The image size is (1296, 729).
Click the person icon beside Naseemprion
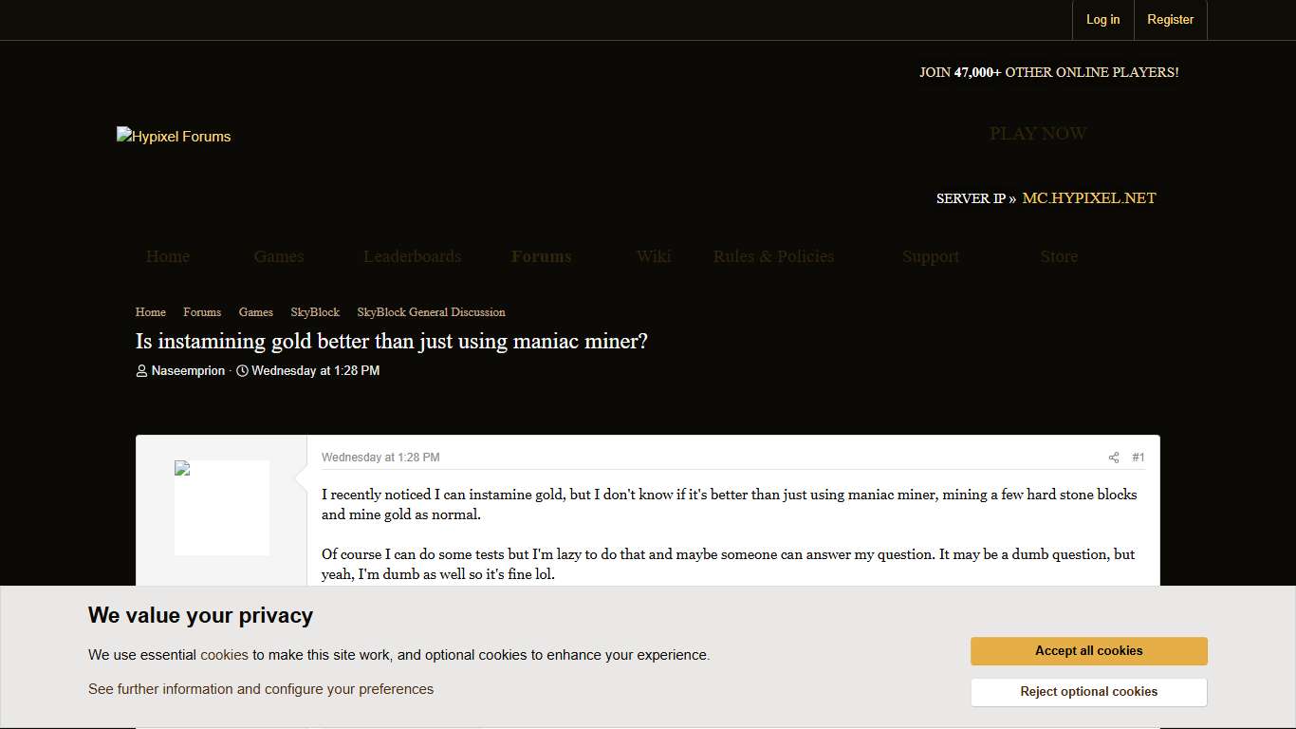tap(140, 371)
